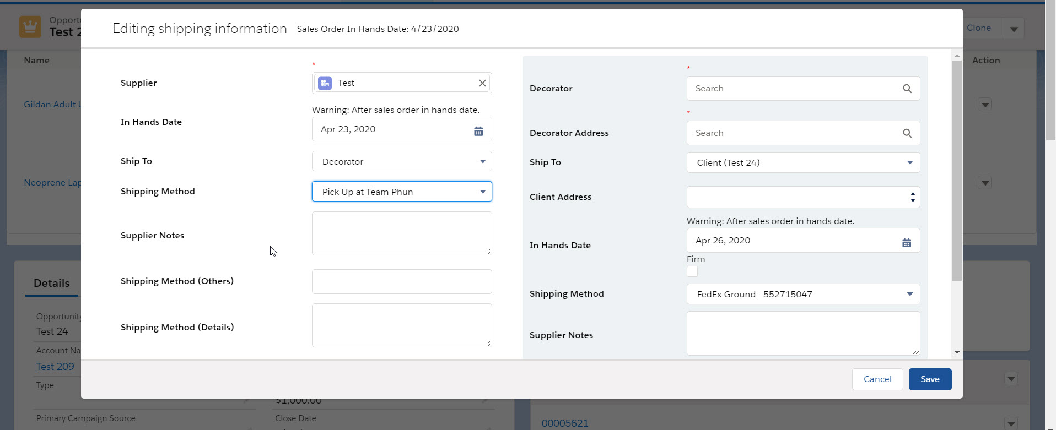Open Ship To Client (Test 24) dropdown

(803, 162)
